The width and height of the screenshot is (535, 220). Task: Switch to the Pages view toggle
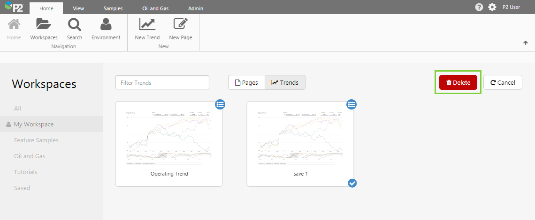point(246,82)
